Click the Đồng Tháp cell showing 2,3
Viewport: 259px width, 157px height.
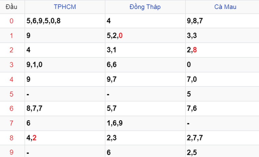[145, 138]
